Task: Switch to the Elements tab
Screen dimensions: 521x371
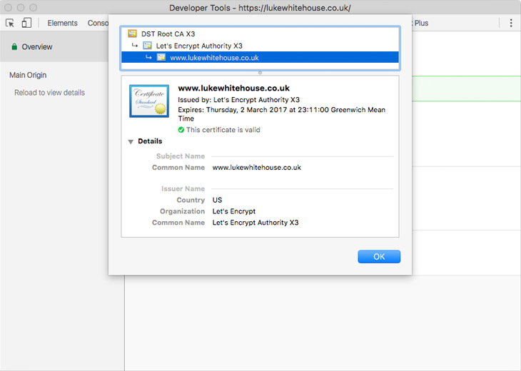Action: (x=63, y=23)
